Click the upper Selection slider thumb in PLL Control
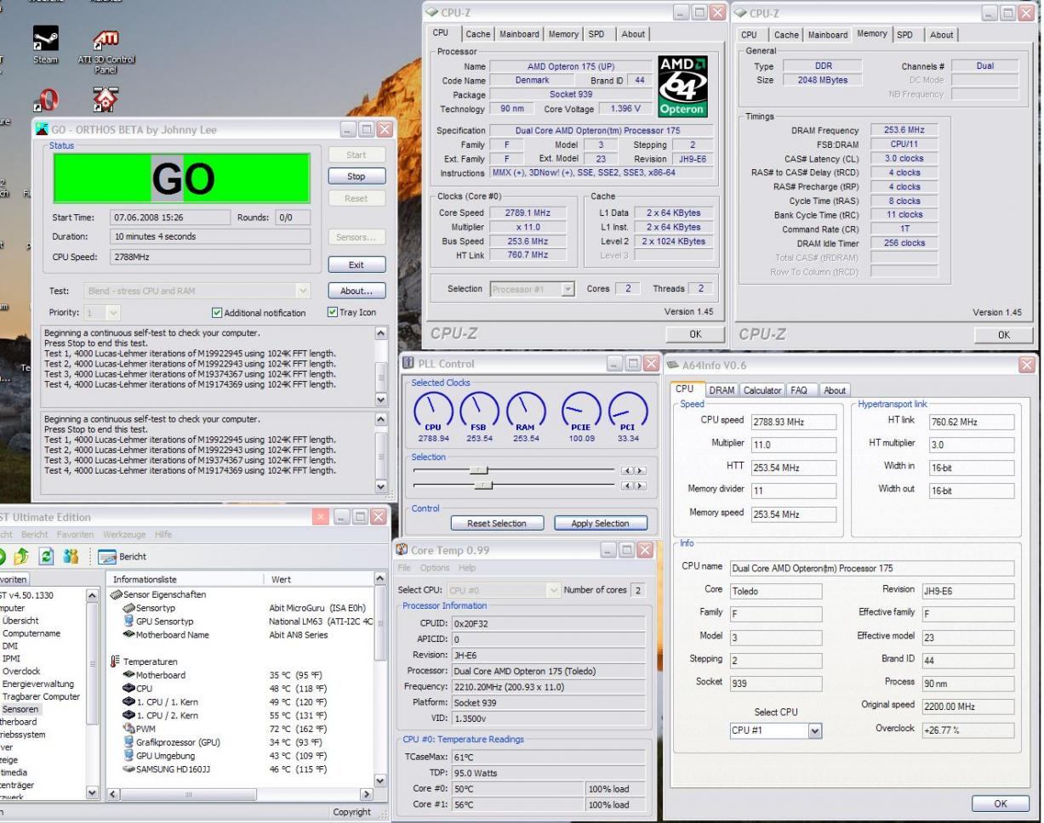The height and width of the screenshot is (823, 1044). click(x=479, y=469)
